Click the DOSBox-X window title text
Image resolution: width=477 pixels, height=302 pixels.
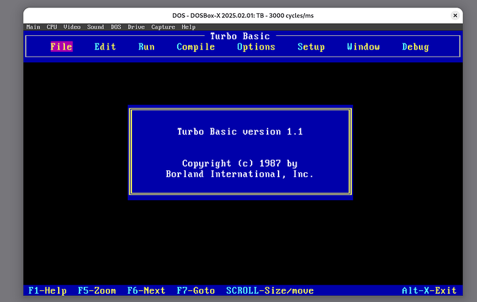[243, 15]
